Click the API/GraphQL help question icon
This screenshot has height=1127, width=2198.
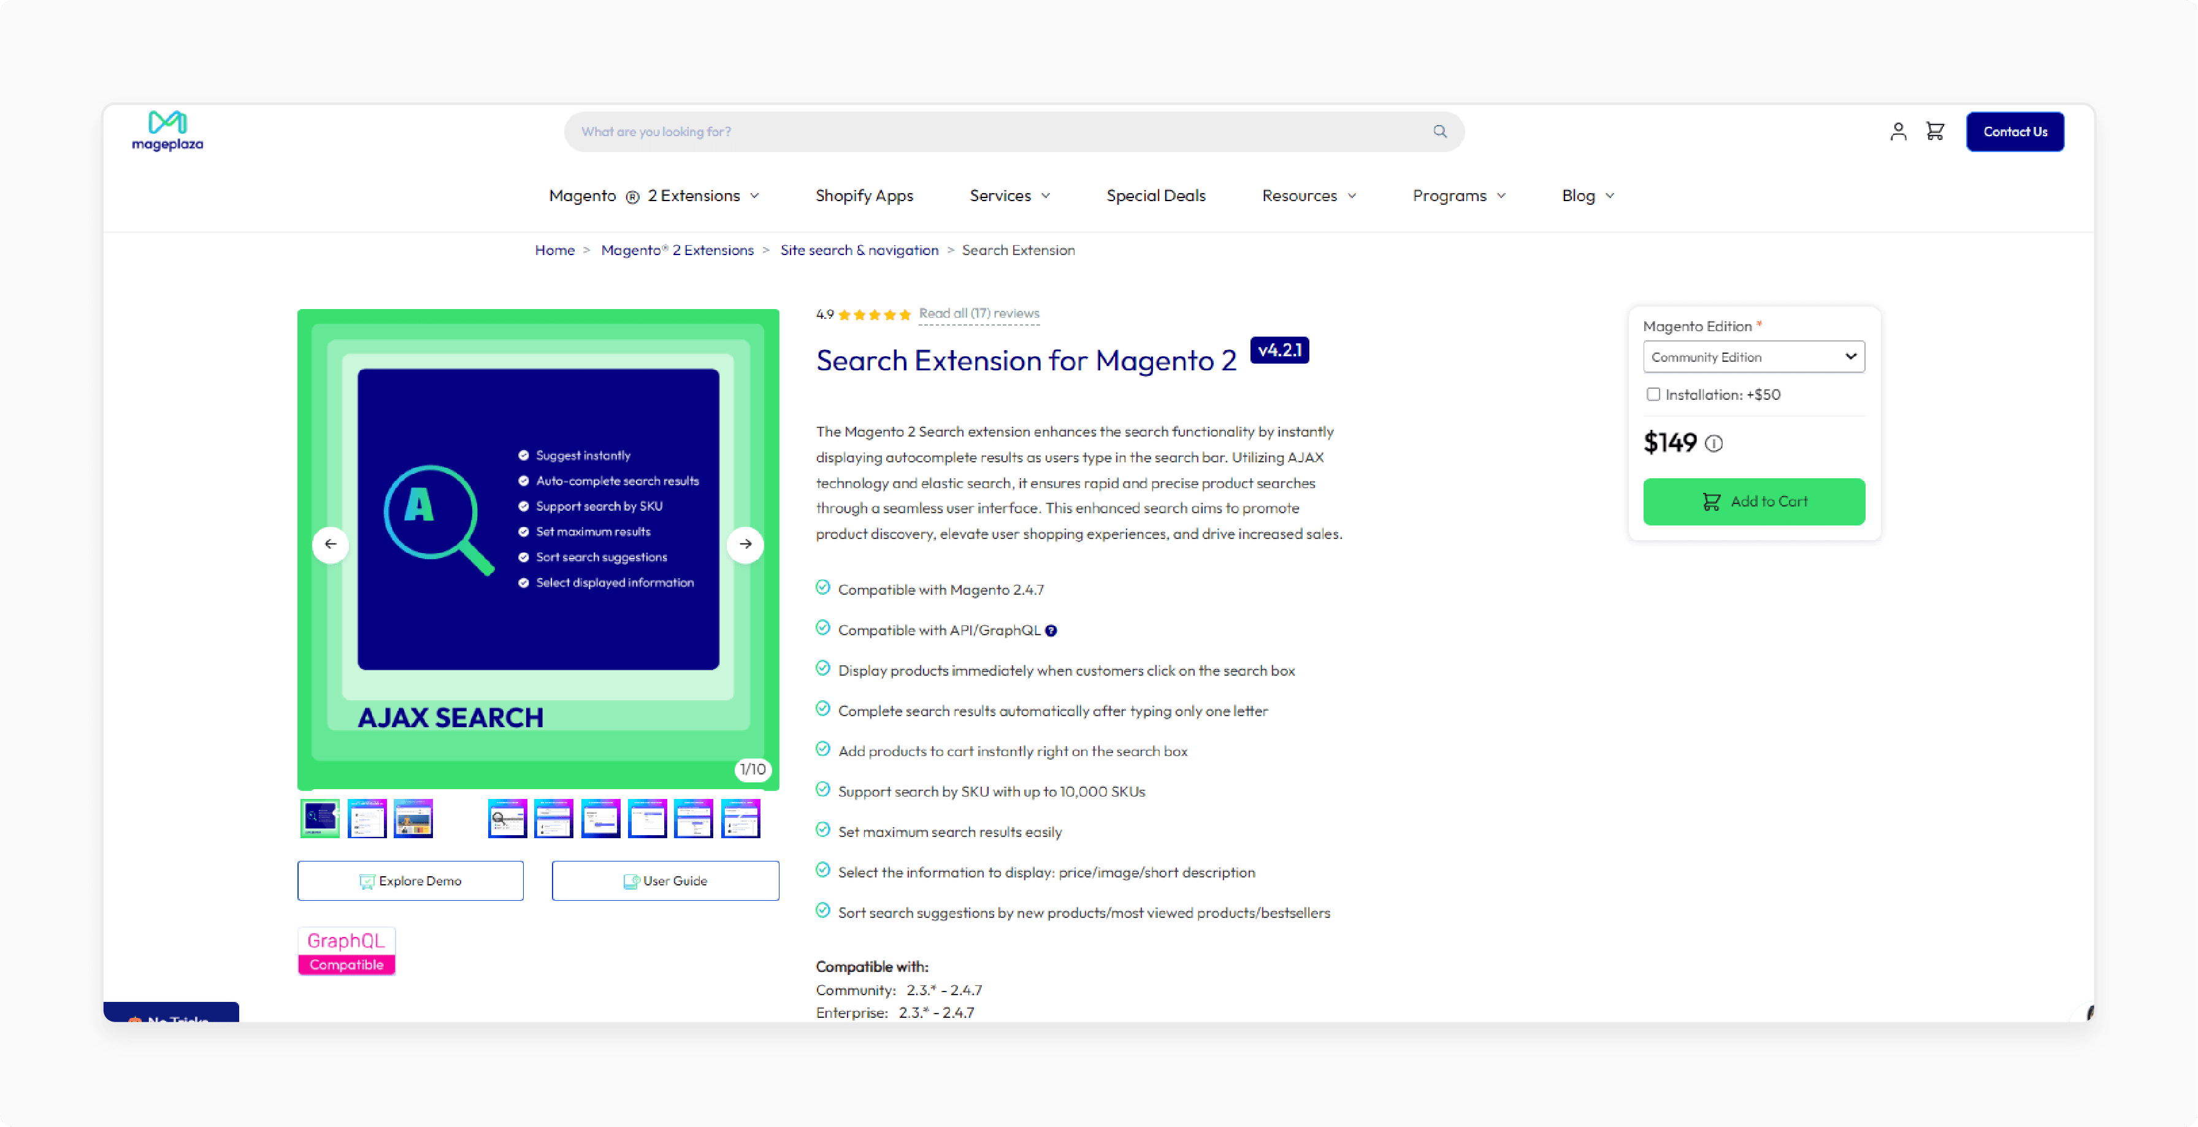point(1051,632)
